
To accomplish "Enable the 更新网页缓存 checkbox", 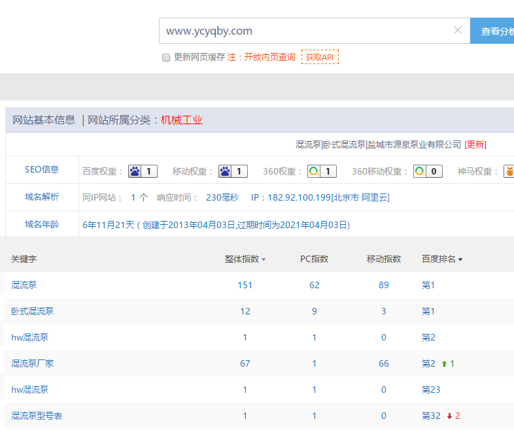I will (x=166, y=58).
